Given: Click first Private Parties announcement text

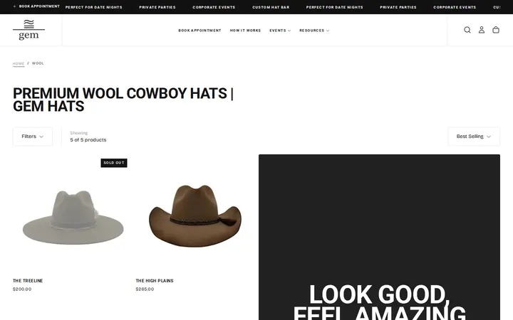Looking at the screenshot, I should pos(157,7).
